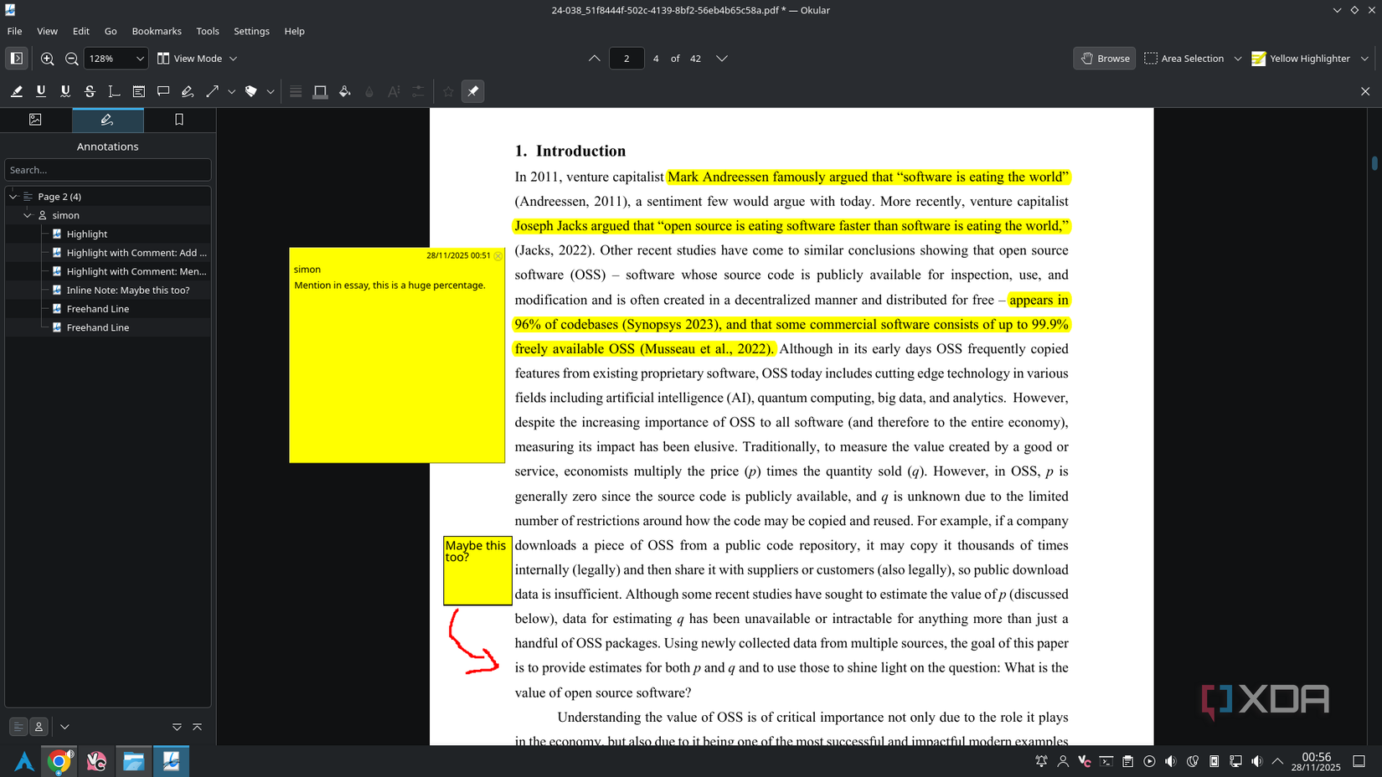Click the zoom in magnifier icon

point(48,59)
